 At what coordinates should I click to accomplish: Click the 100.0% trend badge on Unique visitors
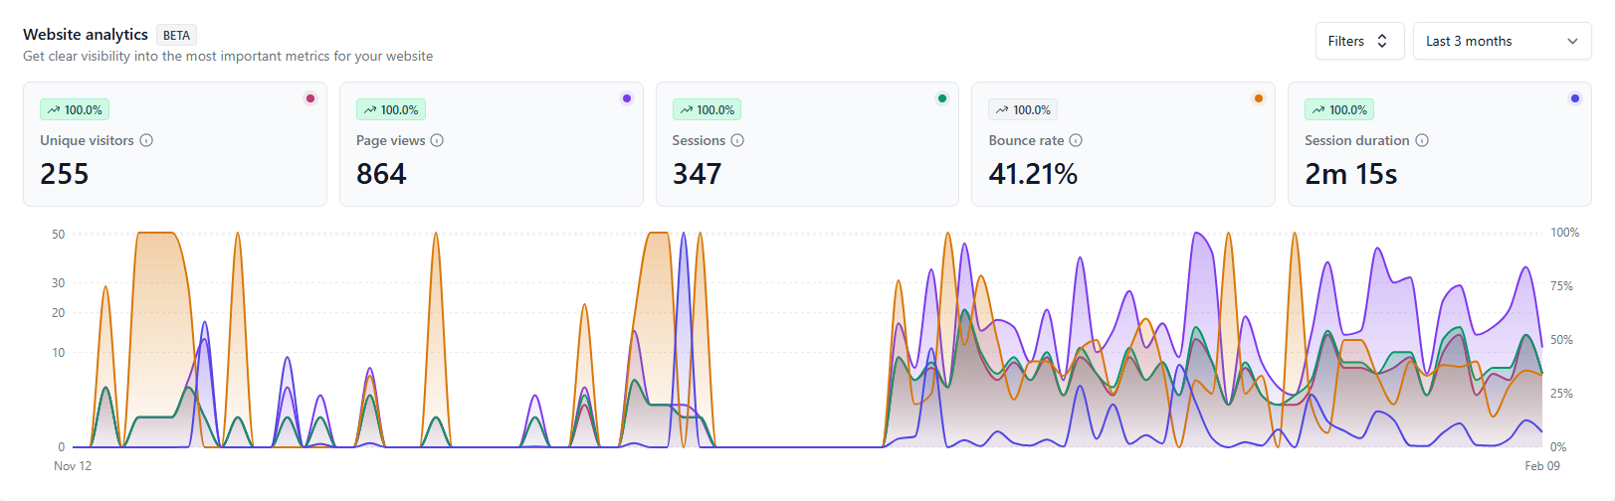click(x=75, y=110)
